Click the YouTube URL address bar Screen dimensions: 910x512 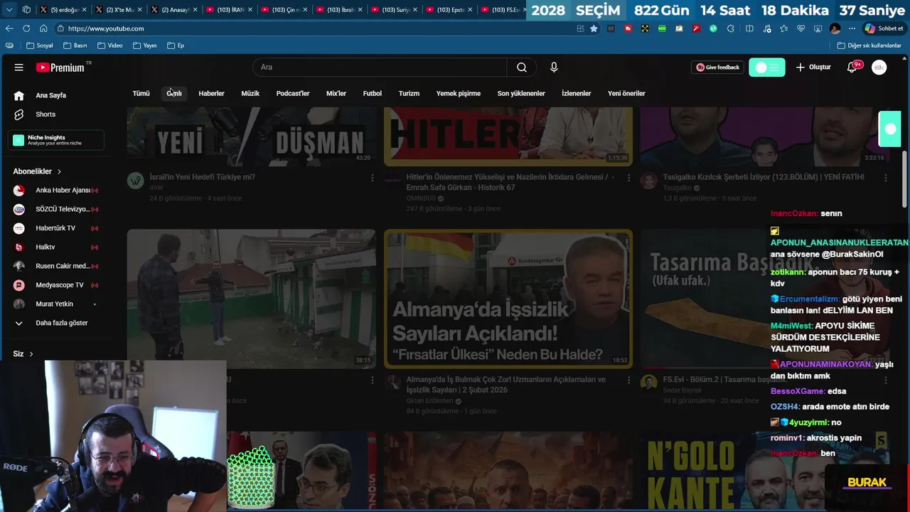tap(313, 28)
